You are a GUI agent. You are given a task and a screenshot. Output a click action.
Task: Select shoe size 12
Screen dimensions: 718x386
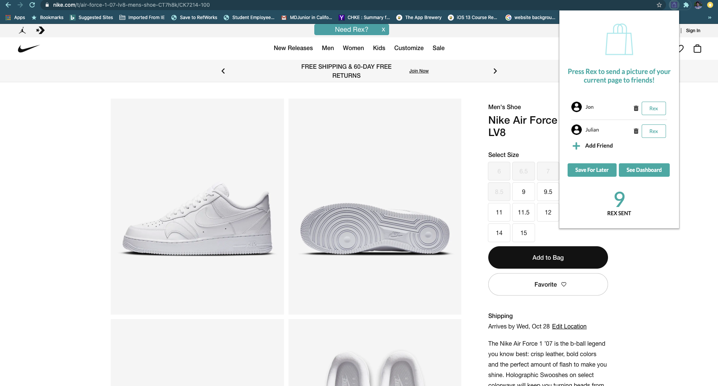click(x=548, y=212)
